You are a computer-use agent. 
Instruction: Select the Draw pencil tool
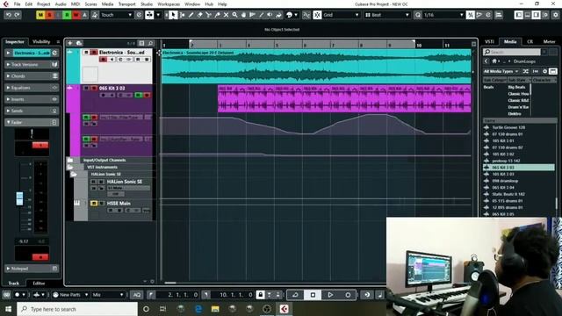[x=191, y=15]
